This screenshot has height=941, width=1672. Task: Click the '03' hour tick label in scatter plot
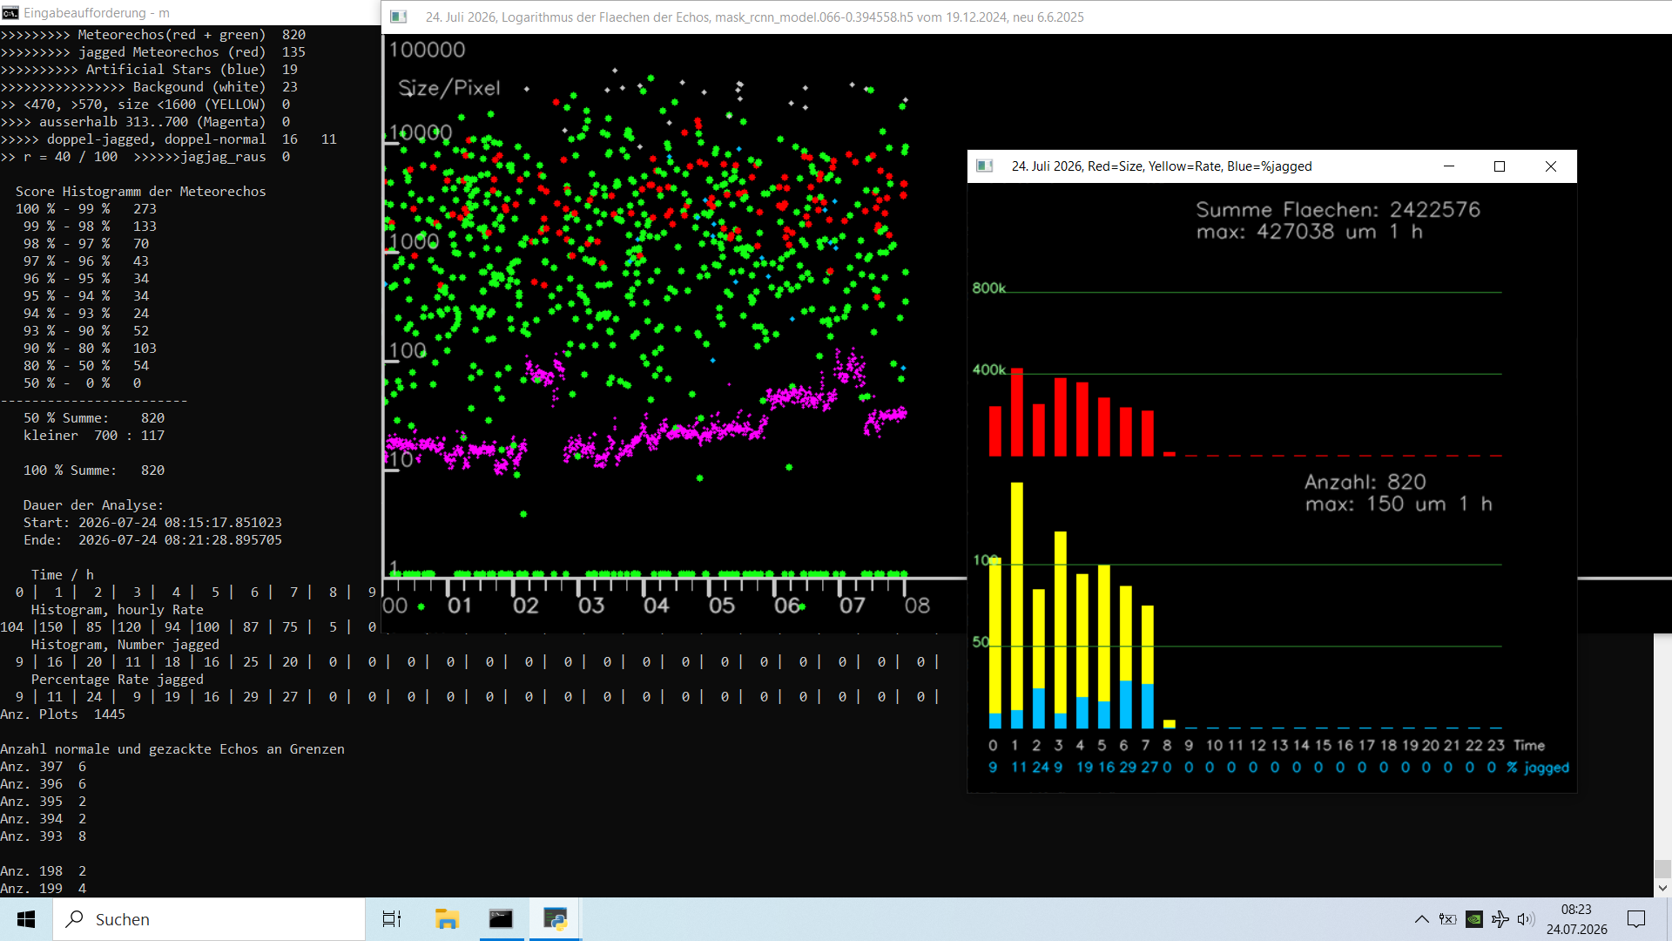(x=591, y=606)
